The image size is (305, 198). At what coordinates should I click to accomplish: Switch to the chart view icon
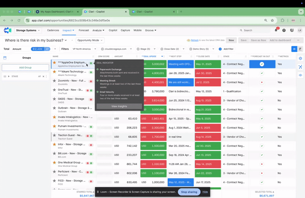[x=300, y=49]
